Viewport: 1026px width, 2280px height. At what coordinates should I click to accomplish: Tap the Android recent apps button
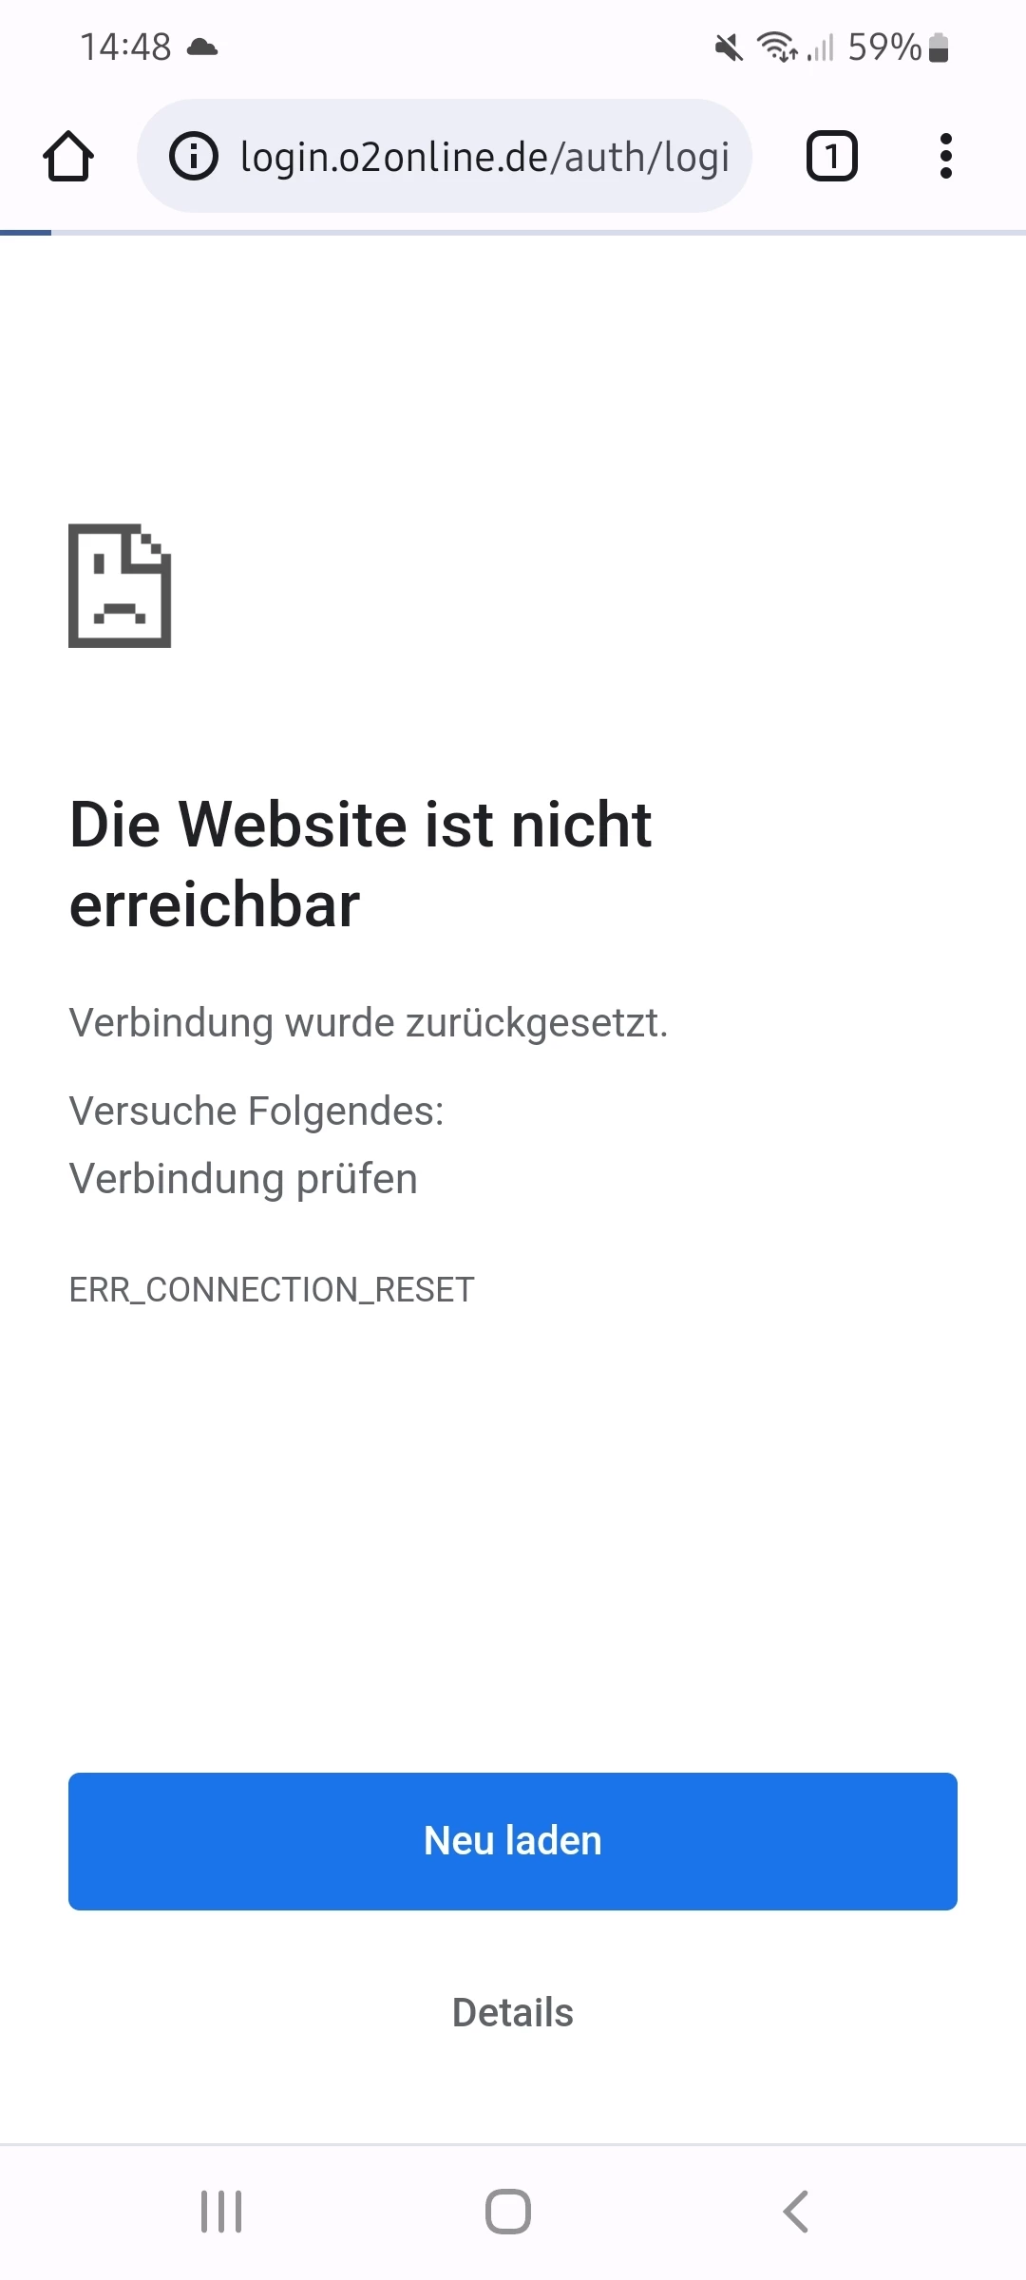[x=221, y=2212]
